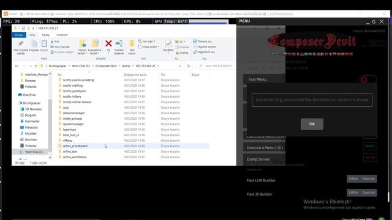Click OK in the dialog

[312, 124]
